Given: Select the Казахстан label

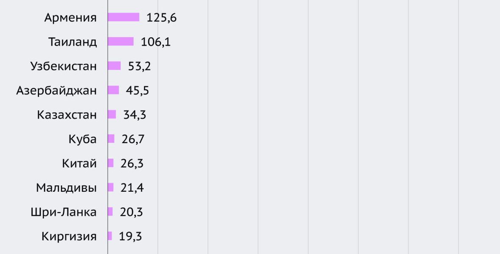Looking at the screenshot, I should (x=67, y=115).
